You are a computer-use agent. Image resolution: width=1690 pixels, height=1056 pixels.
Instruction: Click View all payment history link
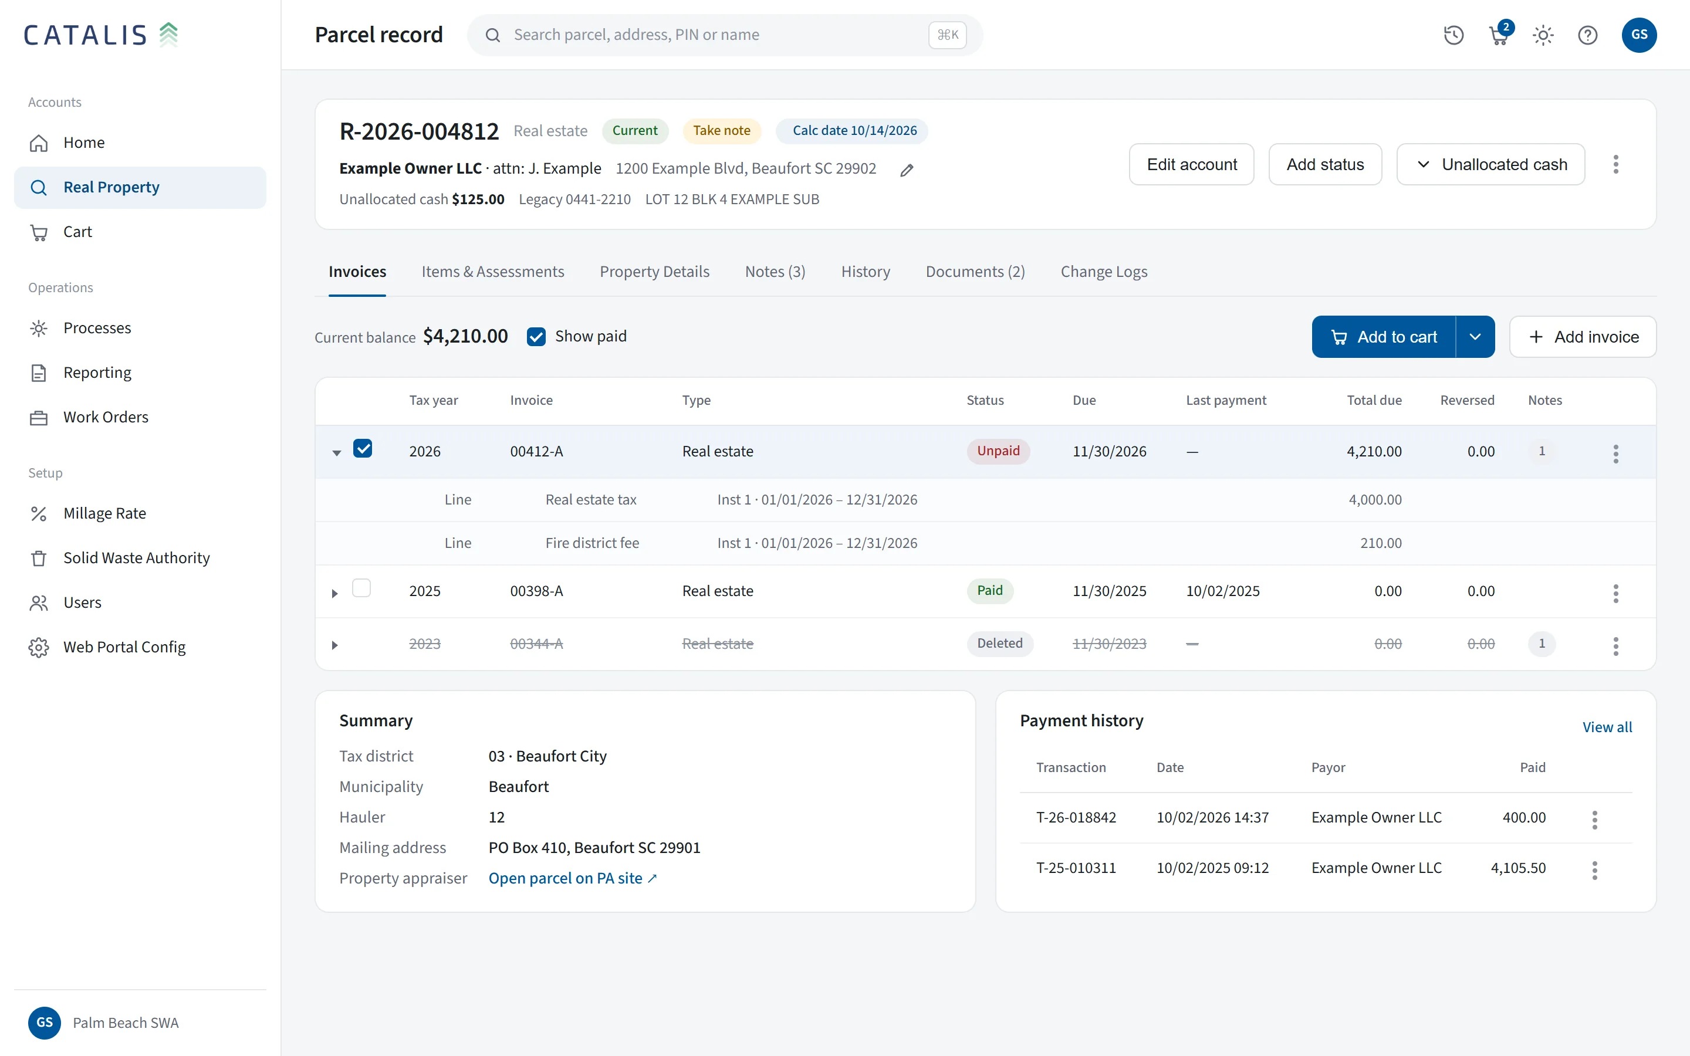point(1607,727)
